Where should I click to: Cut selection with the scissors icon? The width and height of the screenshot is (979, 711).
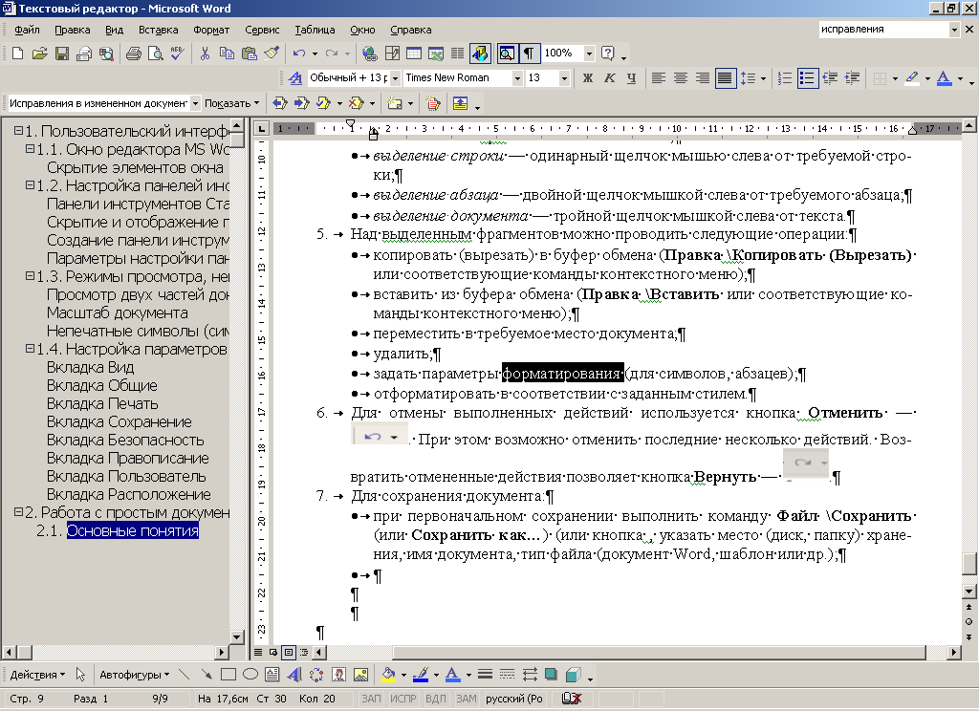coord(205,54)
